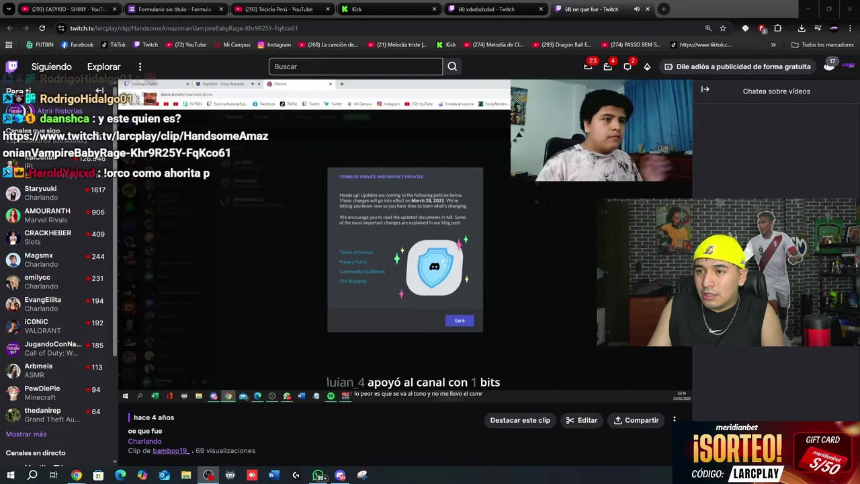The height and width of the screenshot is (484, 860).
Task: Switch to the xdxdxdxdxd Twitch tab
Action: point(494,9)
